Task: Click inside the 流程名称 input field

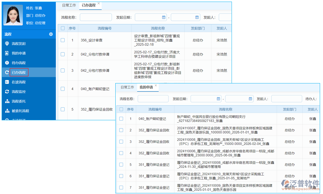Action: 96,17
